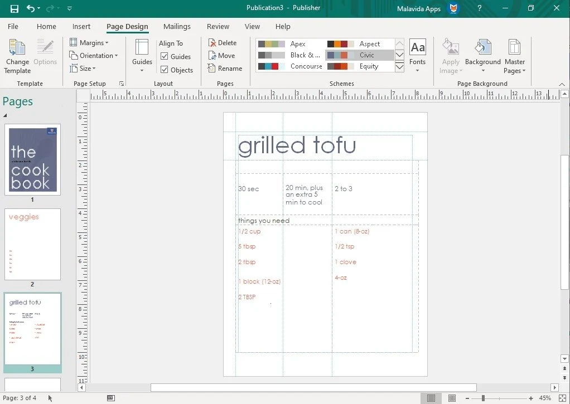Apply the Concourse color scheme
570x404 pixels.
(x=289, y=66)
